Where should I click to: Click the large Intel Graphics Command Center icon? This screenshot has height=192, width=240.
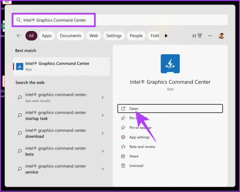(170, 64)
